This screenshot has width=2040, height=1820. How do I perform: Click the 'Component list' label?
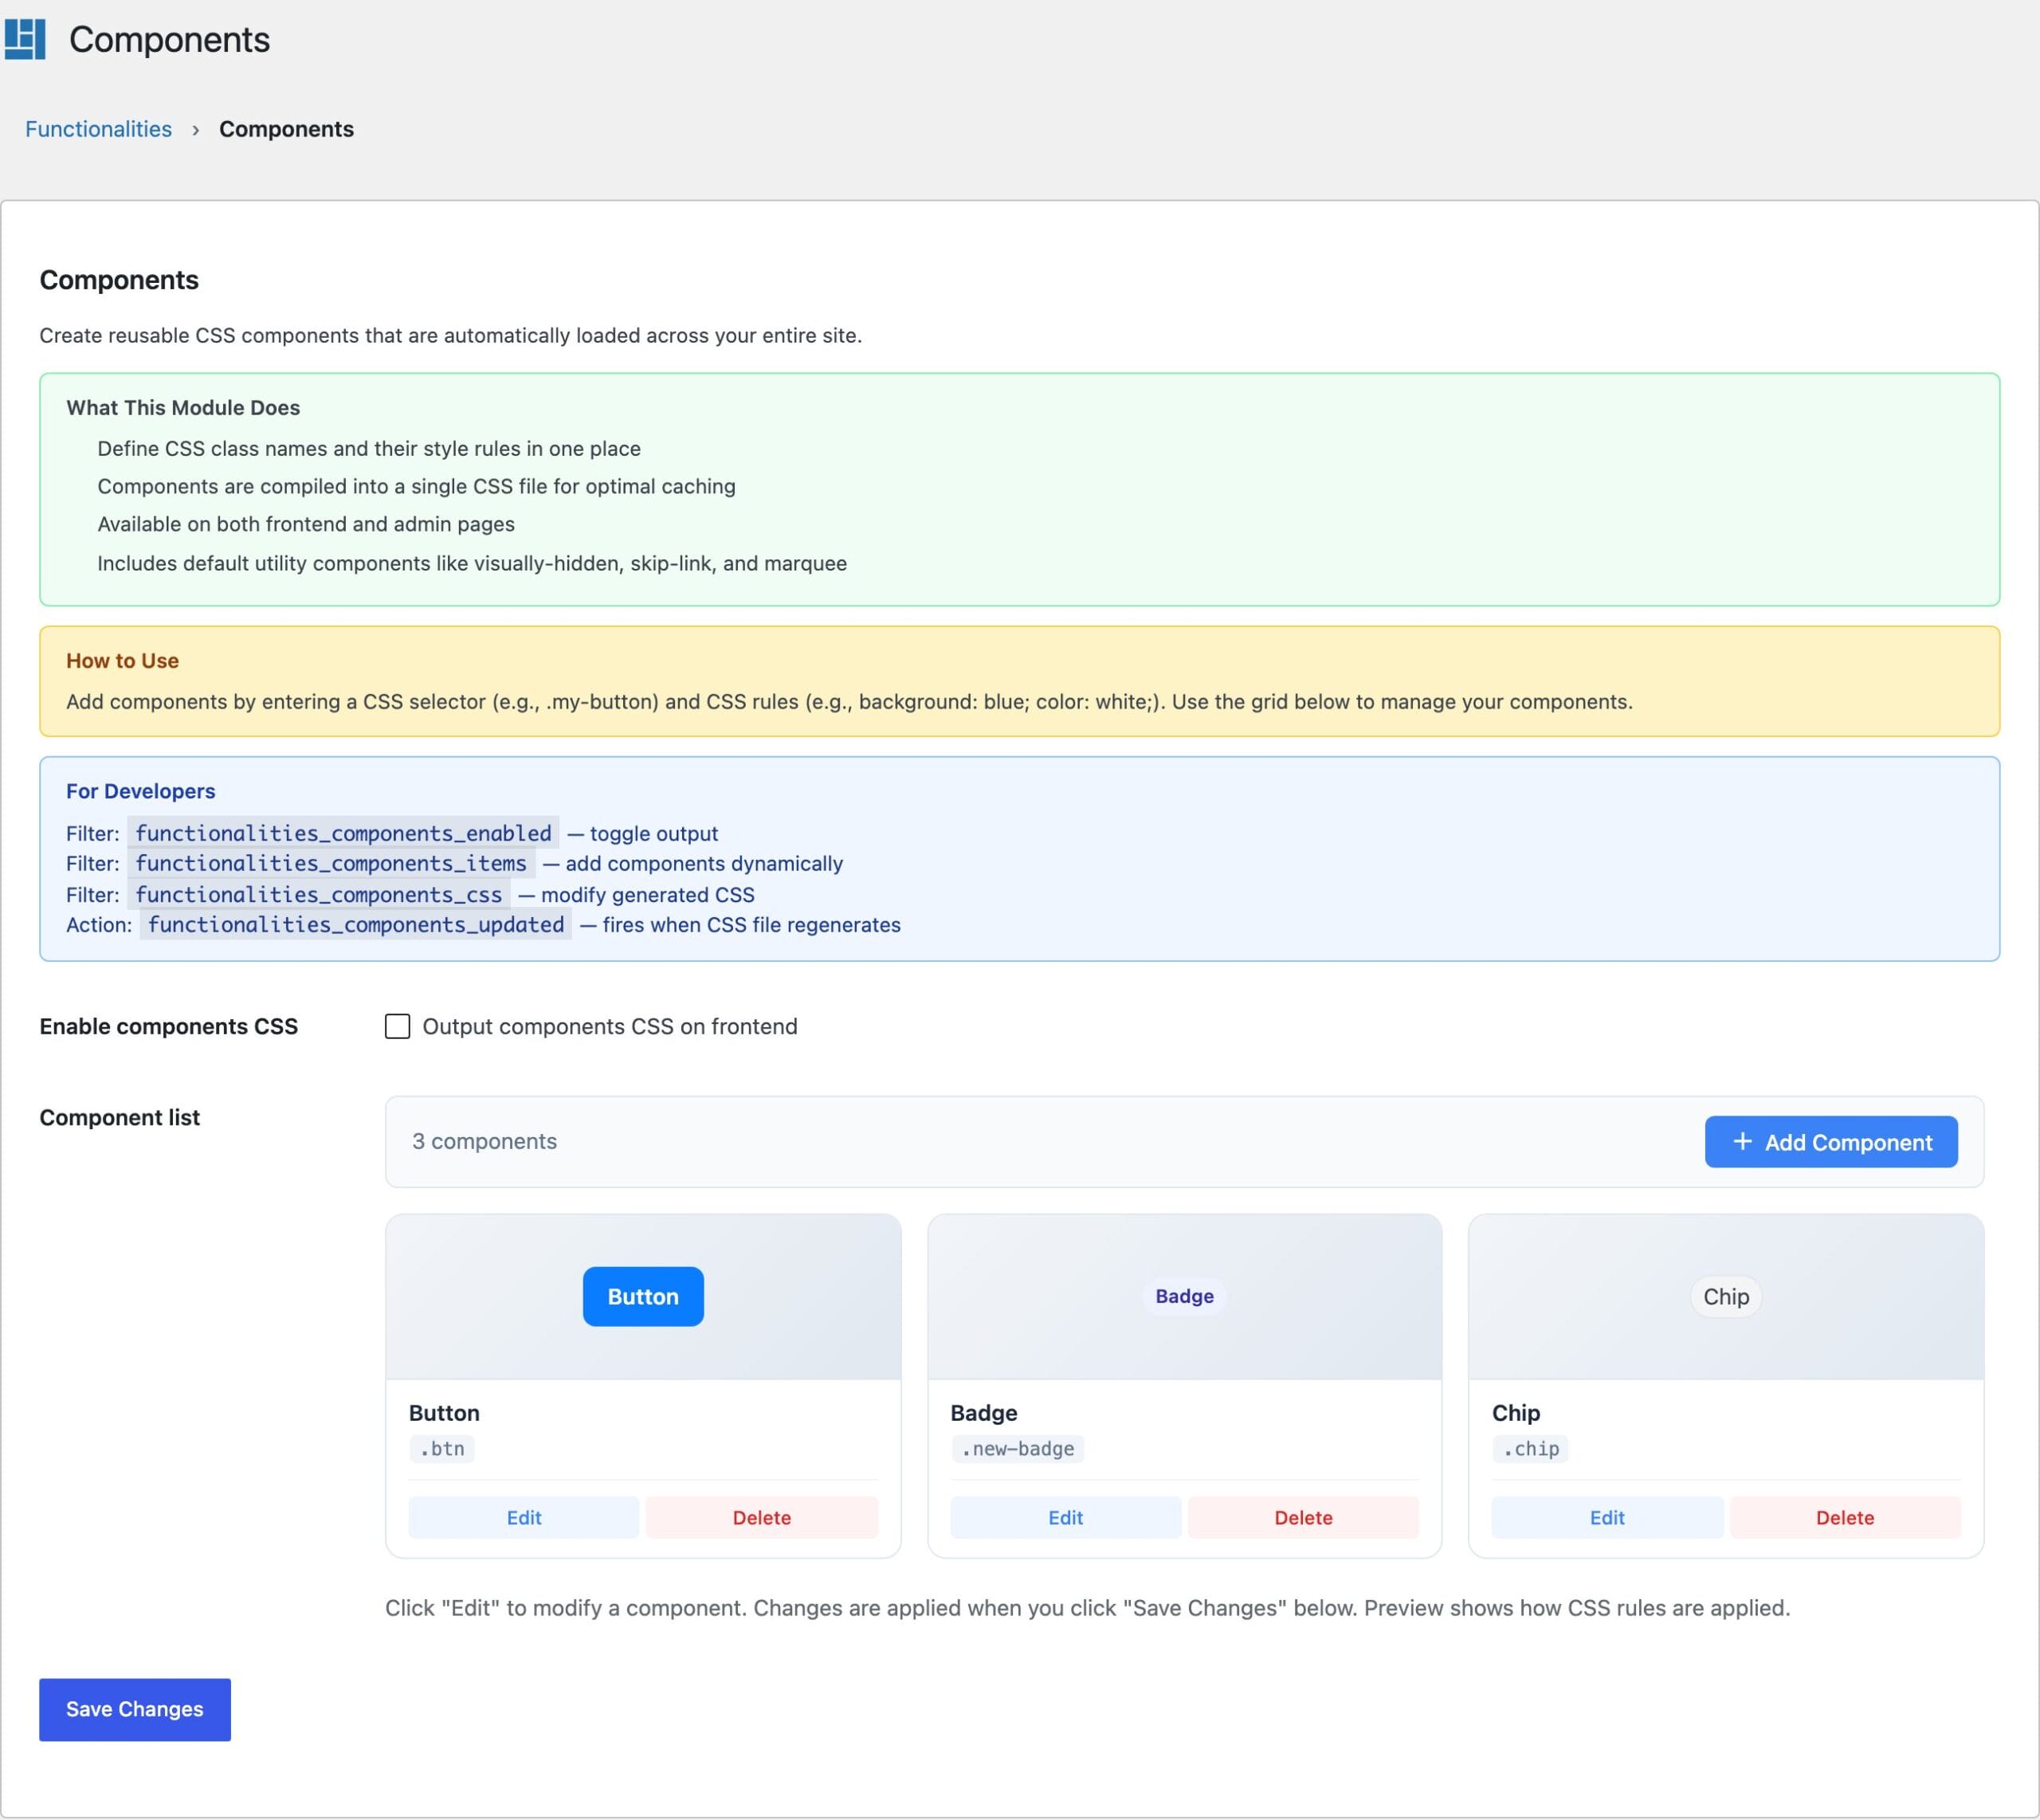click(x=119, y=1117)
